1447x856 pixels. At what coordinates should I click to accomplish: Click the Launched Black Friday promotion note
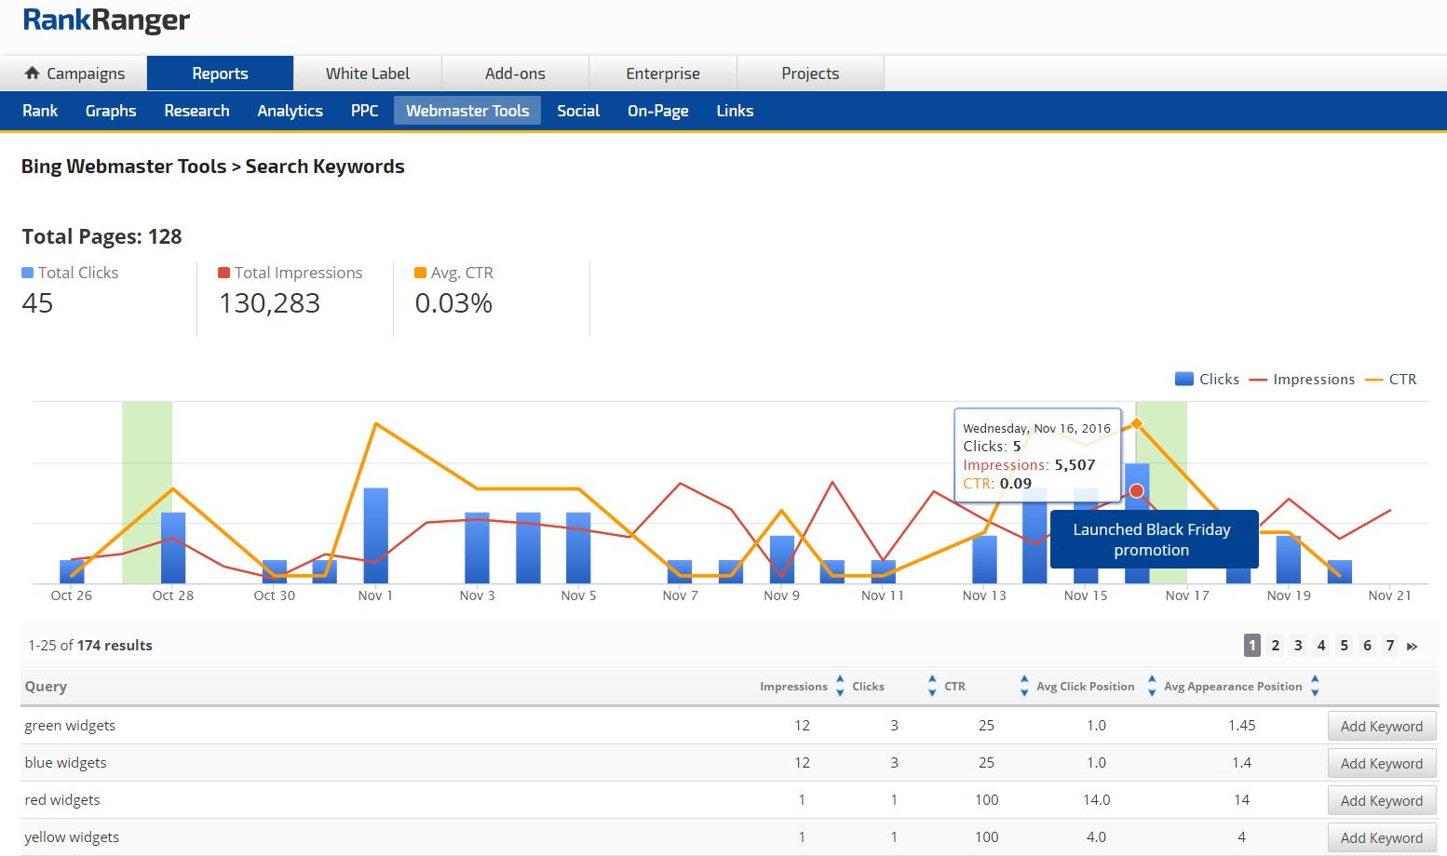(1153, 540)
